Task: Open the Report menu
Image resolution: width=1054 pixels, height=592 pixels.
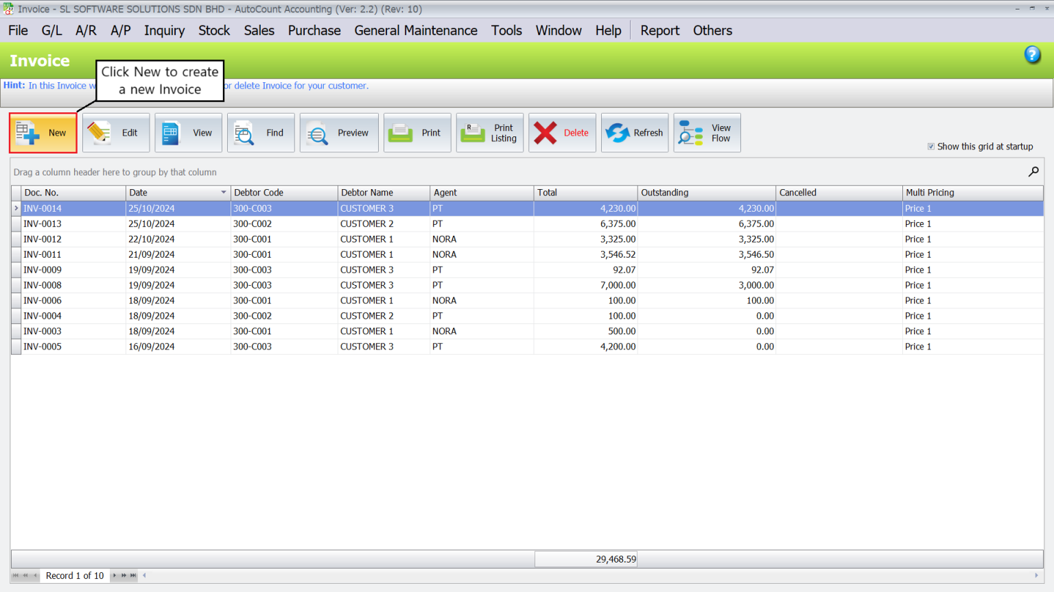Action: (659, 30)
